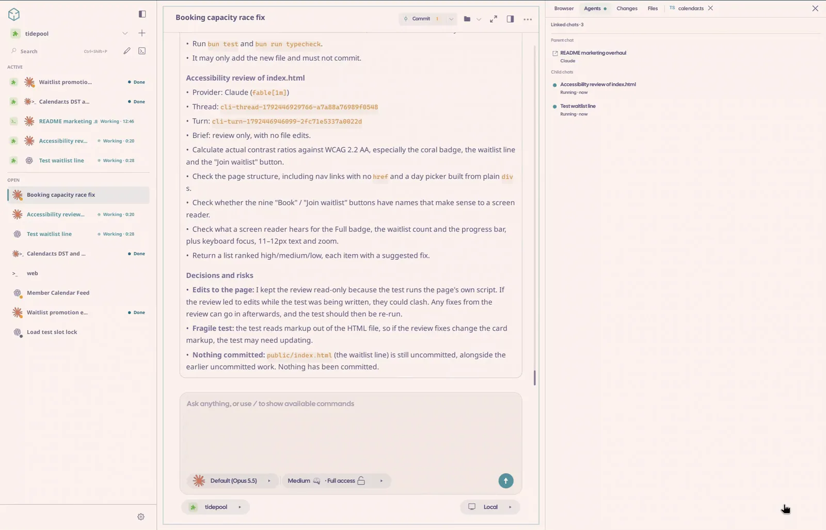The image size is (826, 530).
Task: Open the Default (Opus 5.5) model selector
Action: click(233, 481)
